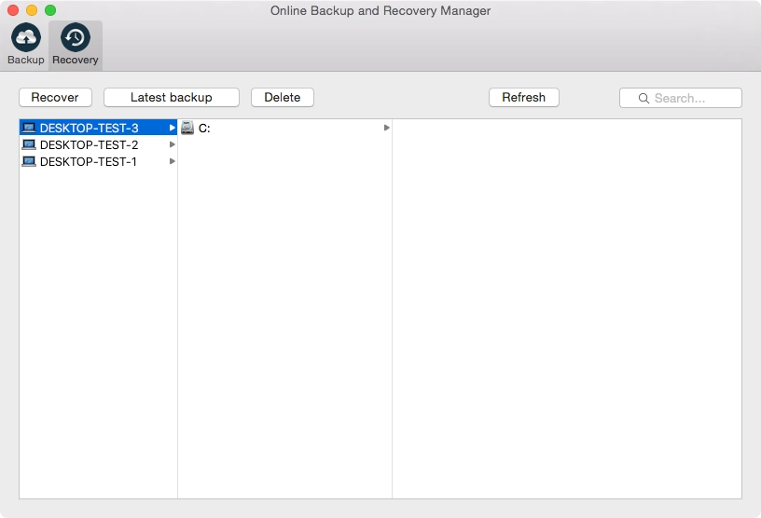Focus the Search input field
The image size is (761, 518).
pos(681,98)
